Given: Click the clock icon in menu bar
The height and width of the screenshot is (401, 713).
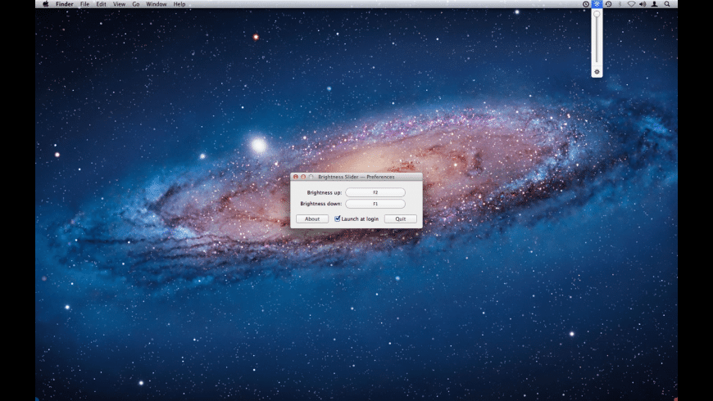Looking at the screenshot, I should 585,4.
